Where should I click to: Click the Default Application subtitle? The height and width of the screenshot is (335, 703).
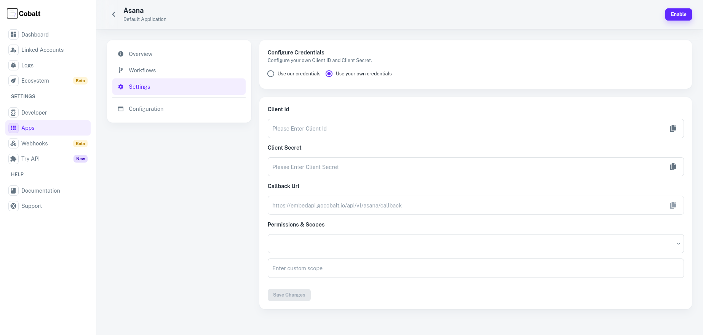click(x=145, y=19)
